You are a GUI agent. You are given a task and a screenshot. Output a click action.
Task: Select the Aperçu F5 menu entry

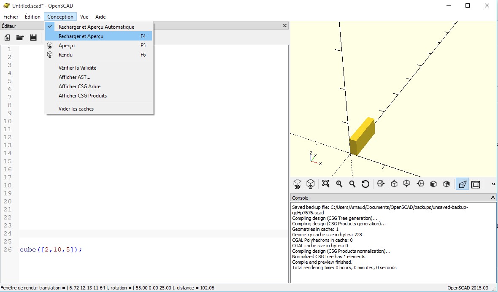(99, 46)
